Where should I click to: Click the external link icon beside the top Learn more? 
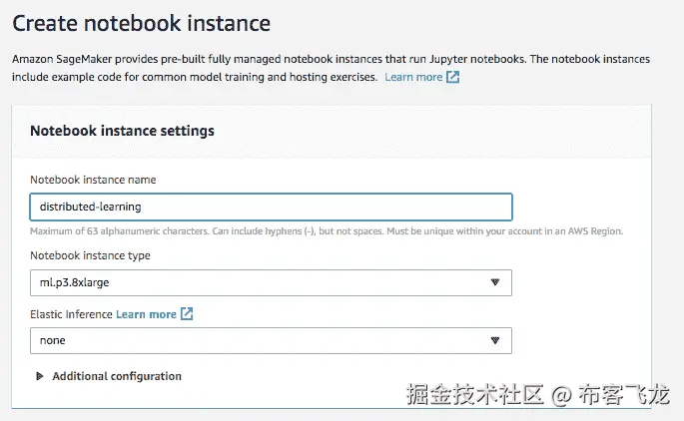point(453,77)
